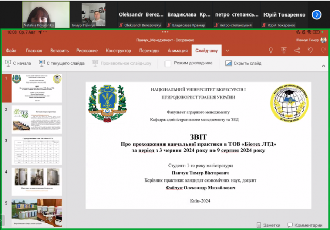This screenshot has height=230, width=330.
Task: Select Тимур Панчук video tile
Action: 94,15
